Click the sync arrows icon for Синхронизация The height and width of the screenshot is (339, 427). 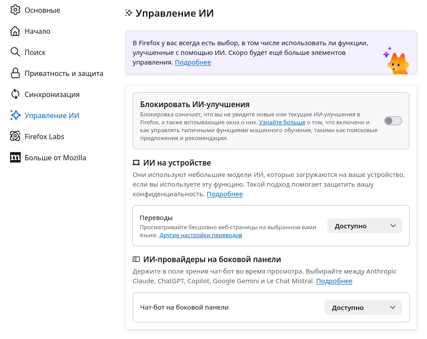click(15, 94)
